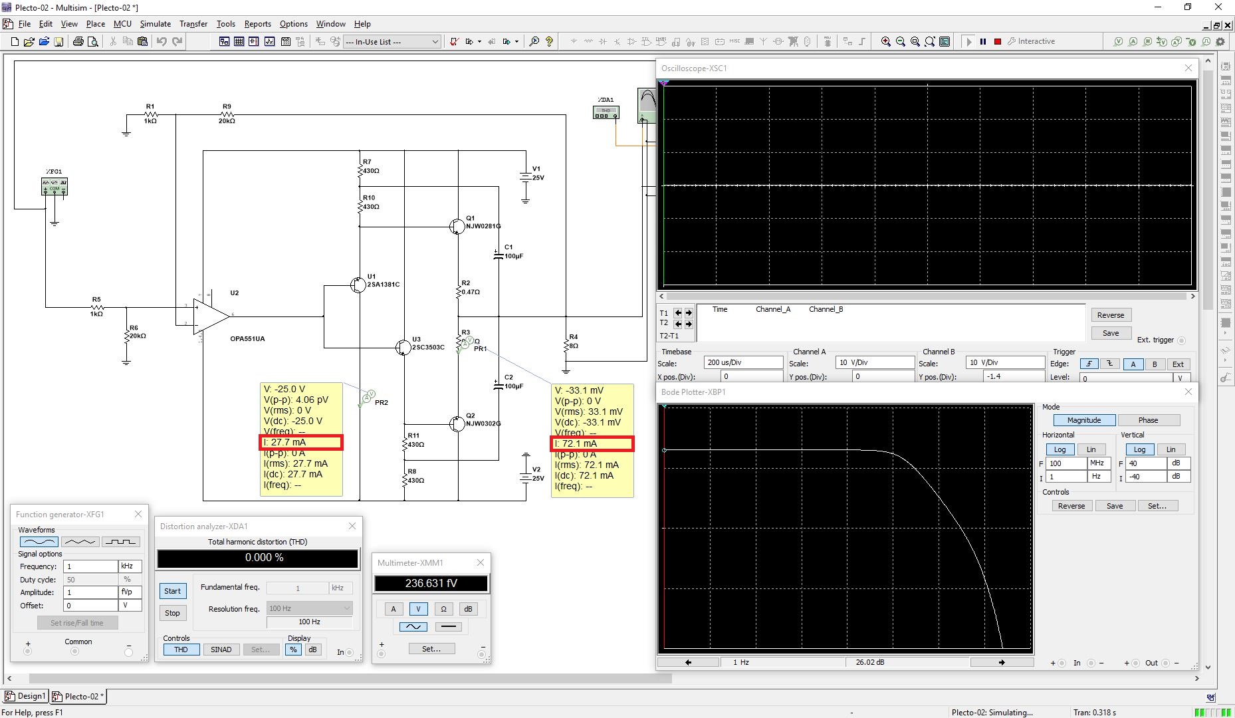Edit the Function generator Offset field
The image size is (1235, 718).
pyautogui.click(x=90, y=606)
